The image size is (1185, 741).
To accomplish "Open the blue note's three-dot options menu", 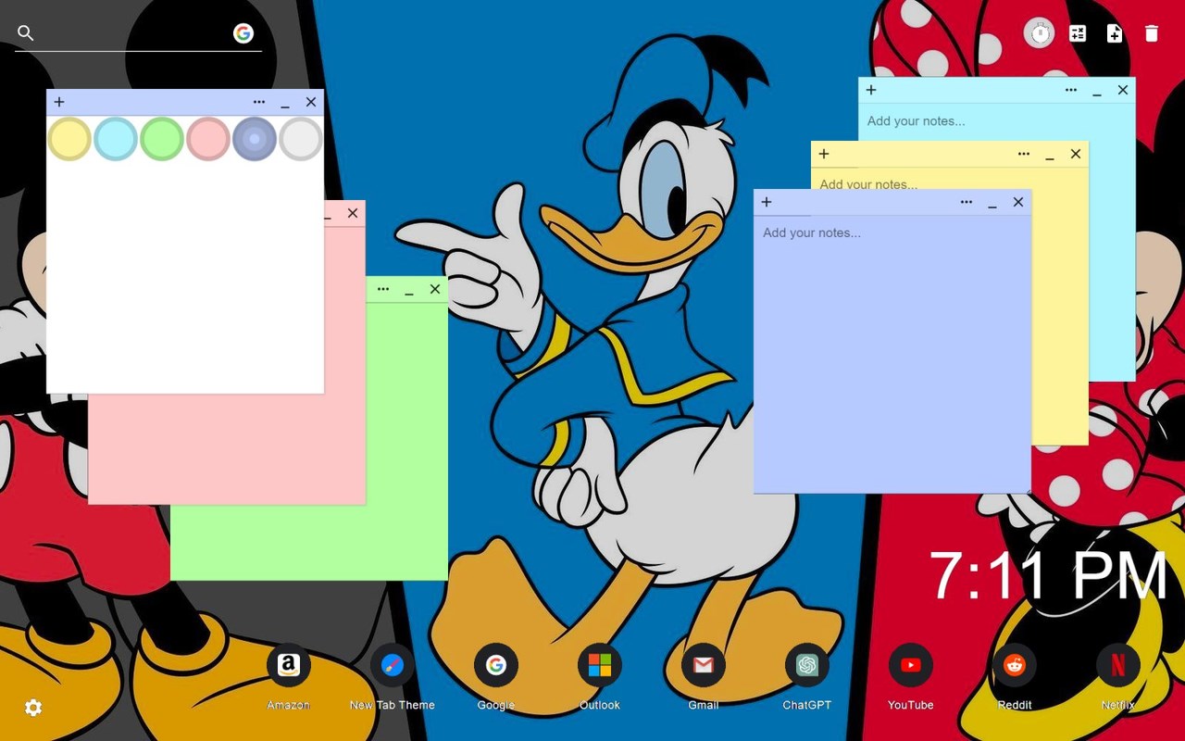I will point(967,202).
